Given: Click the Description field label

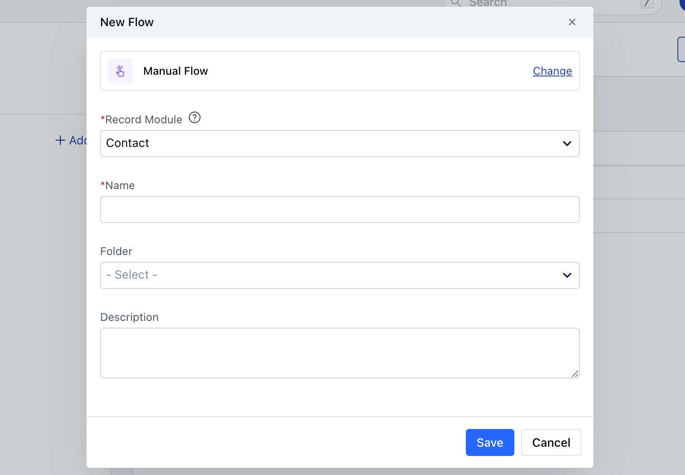Looking at the screenshot, I should click(x=129, y=317).
